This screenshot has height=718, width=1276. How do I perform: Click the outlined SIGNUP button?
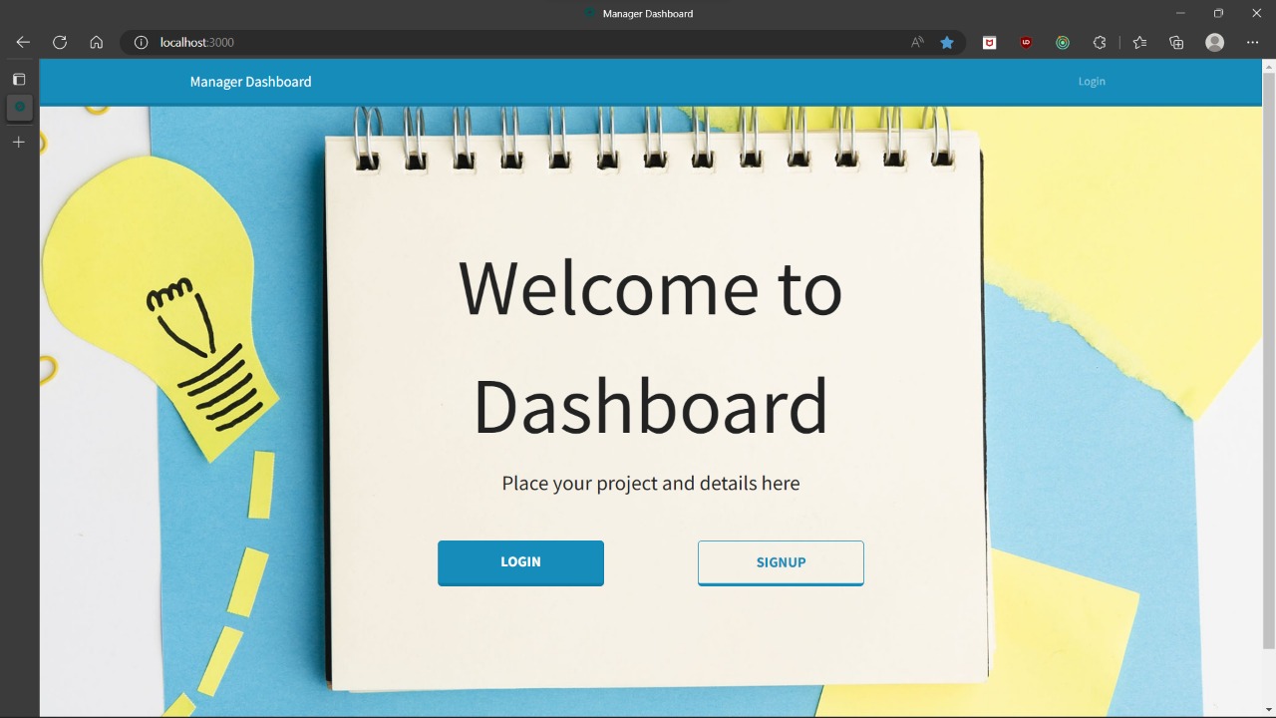pos(781,562)
